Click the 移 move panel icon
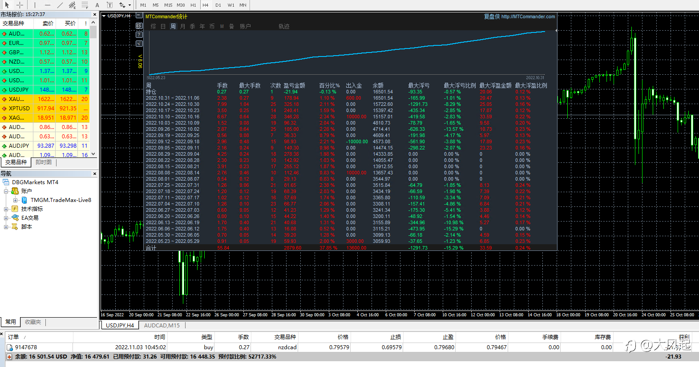This screenshot has width=699, height=367. tap(139, 26)
